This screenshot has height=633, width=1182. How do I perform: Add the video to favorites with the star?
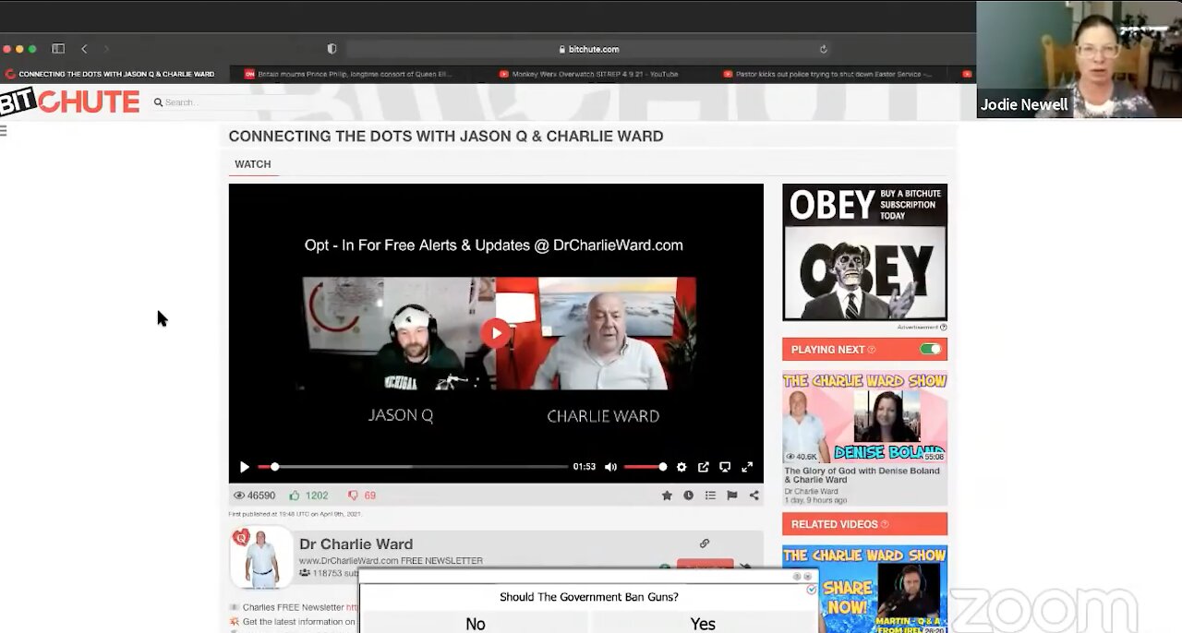pyautogui.click(x=667, y=496)
